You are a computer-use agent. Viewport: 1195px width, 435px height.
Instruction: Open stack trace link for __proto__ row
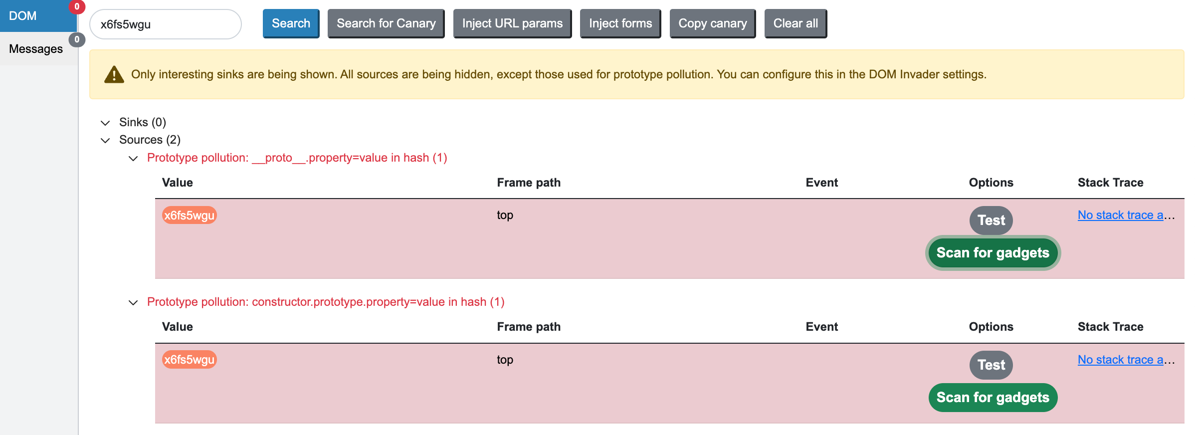coord(1125,215)
